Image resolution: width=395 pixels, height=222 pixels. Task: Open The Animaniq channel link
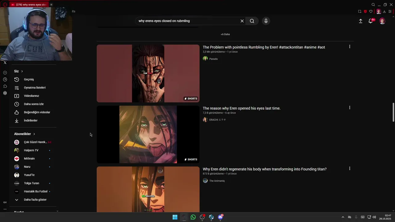217,181
